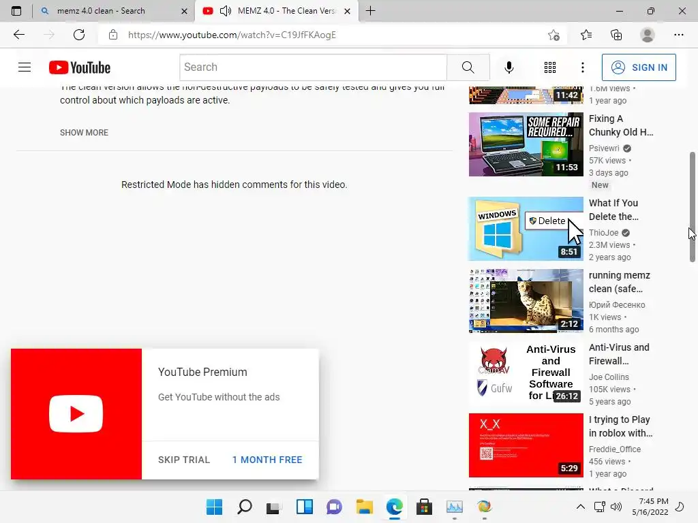Open Edge Settings and more menu
The image size is (698, 523).
point(678,35)
